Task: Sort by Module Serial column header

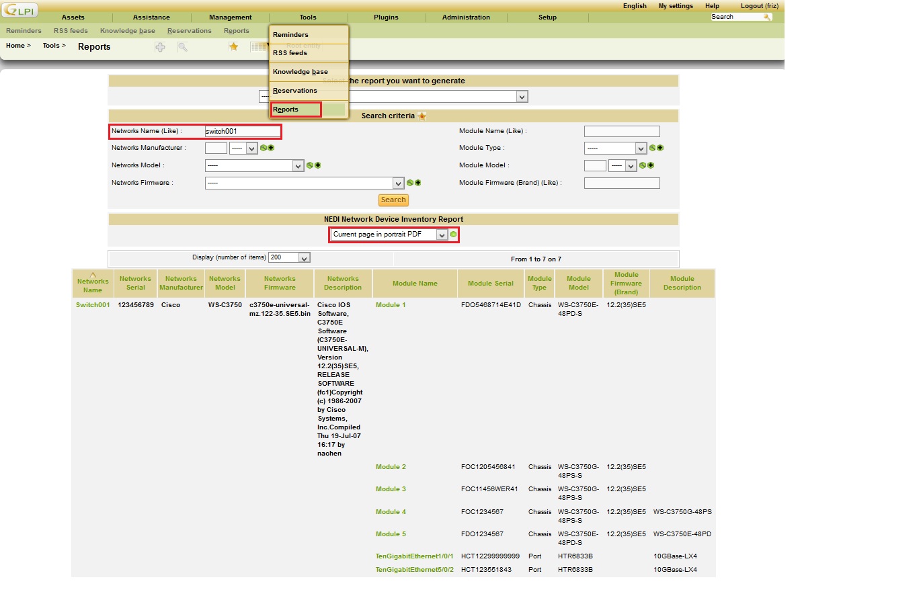Action: coord(490,284)
